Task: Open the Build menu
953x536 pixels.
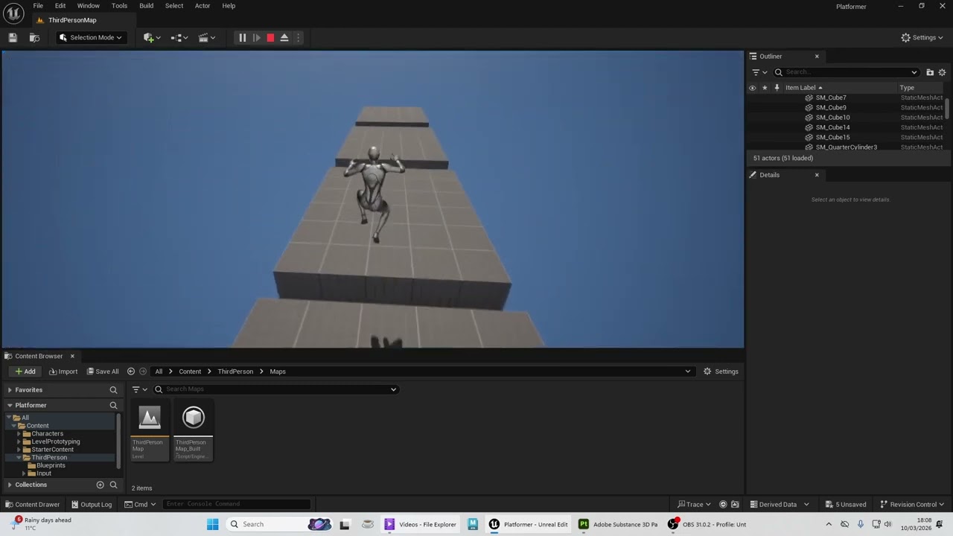Action: pos(147,6)
